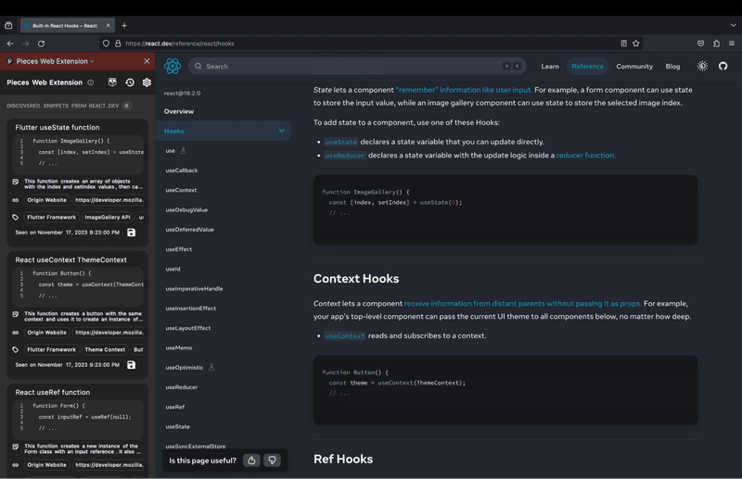
Task: Open useImperativeHandle in the sidebar
Action: point(194,288)
